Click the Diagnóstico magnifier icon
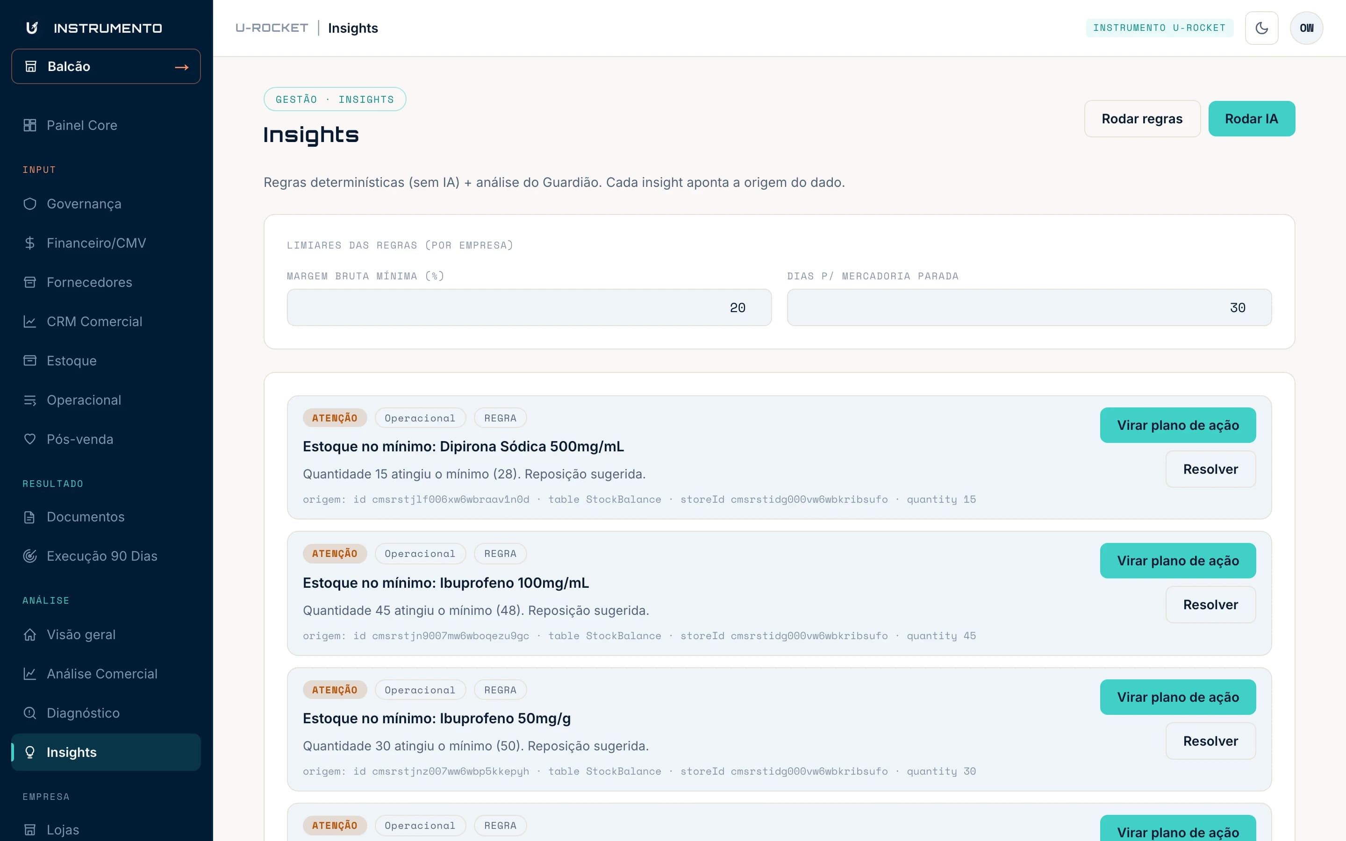The height and width of the screenshot is (841, 1346). pos(30,713)
